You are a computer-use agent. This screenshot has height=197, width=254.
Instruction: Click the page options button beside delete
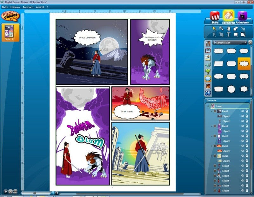click(x=15, y=192)
